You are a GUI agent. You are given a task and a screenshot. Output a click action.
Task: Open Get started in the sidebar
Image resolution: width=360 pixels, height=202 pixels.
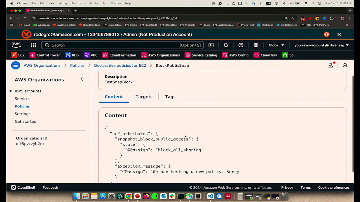(x=25, y=121)
